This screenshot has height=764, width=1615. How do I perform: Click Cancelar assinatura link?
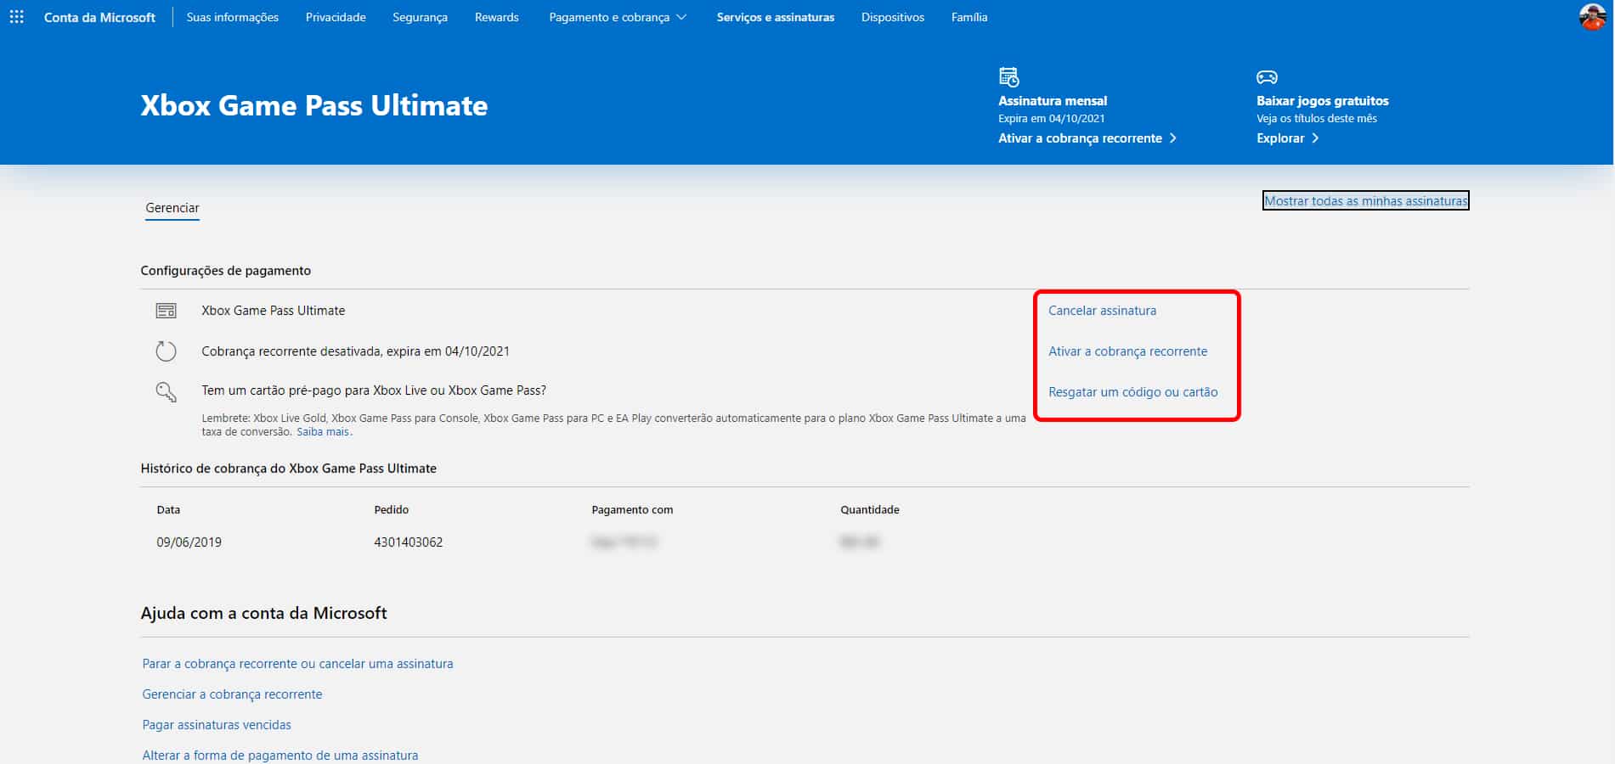coord(1102,311)
